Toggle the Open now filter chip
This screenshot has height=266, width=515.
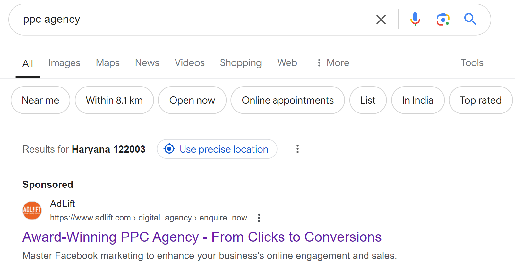(x=192, y=100)
